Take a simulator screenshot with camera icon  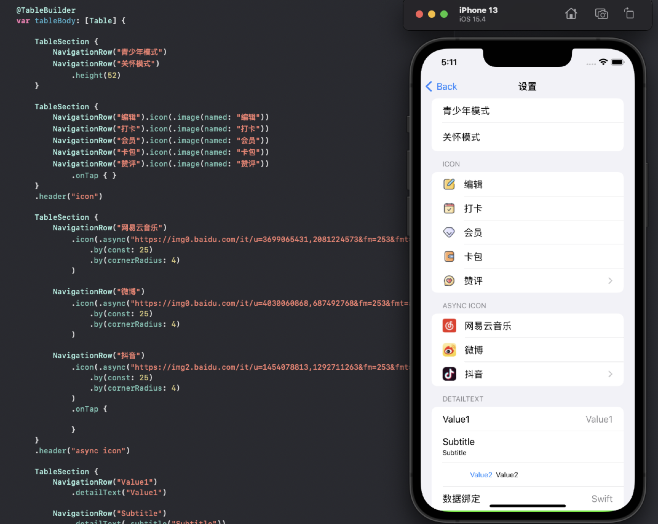pyautogui.click(x=601, y=14)
